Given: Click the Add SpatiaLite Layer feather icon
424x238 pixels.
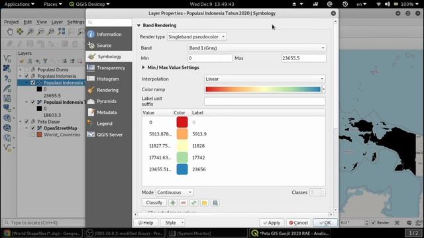Looking at the screenshot, I should click(x=7, y=89).
